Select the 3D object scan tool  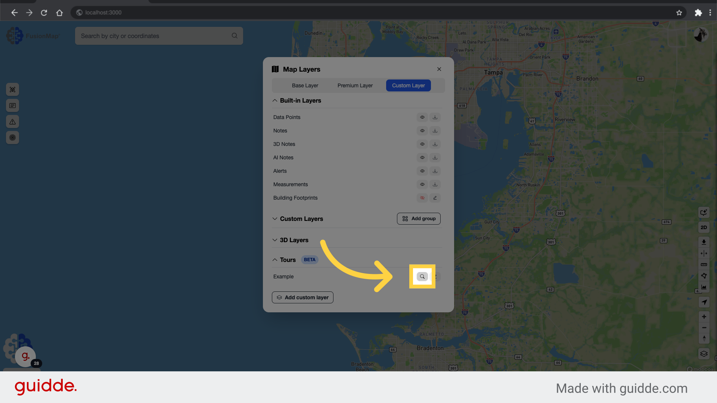pos(12,90)
